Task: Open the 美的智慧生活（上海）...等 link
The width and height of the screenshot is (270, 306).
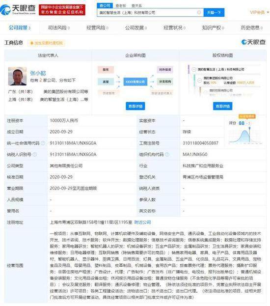Action: [x=64, y=100]
